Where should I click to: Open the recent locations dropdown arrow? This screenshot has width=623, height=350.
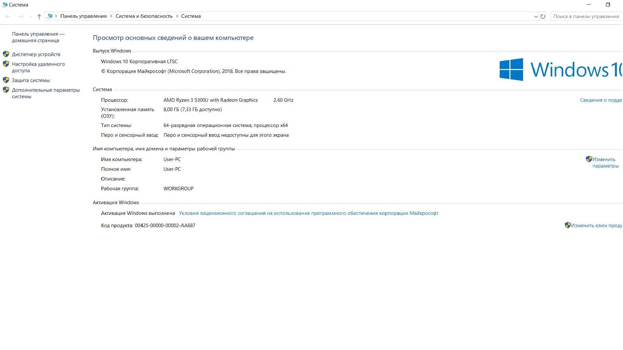point(31,17)
